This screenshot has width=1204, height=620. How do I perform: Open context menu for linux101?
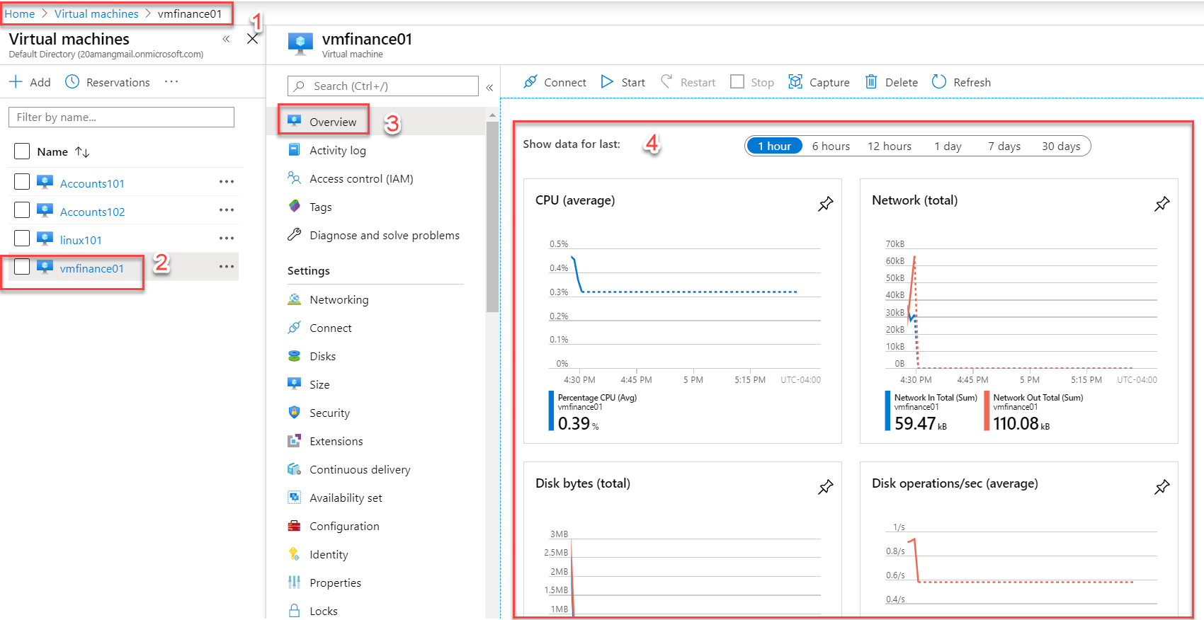point(227,239)
